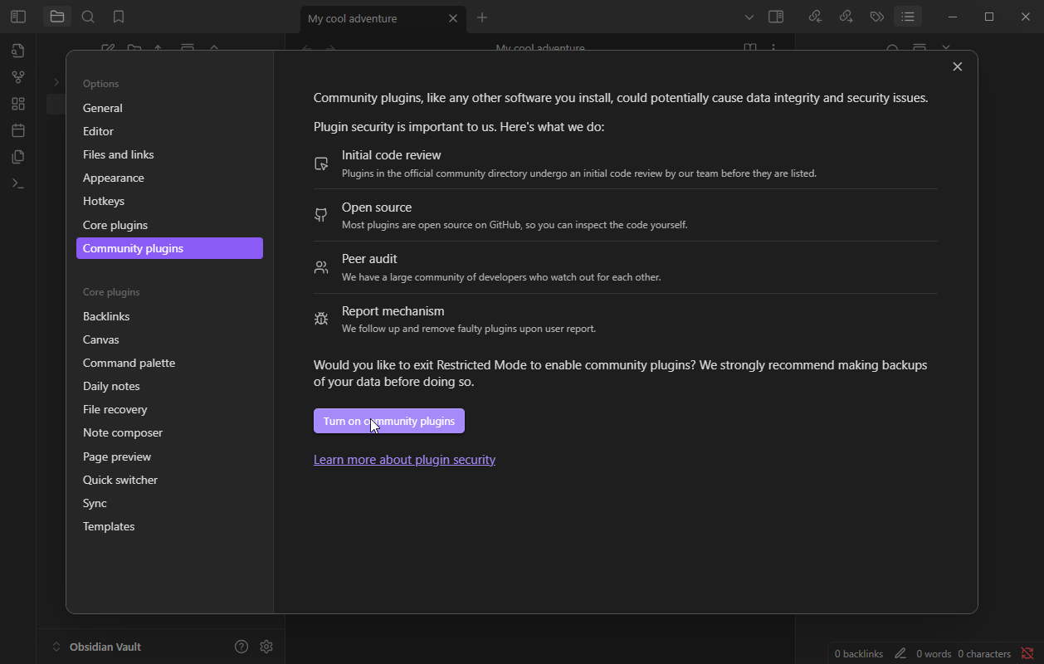1044x664 pixels.
Task: Open Canvas plugin settings
Action: point(169,339)
